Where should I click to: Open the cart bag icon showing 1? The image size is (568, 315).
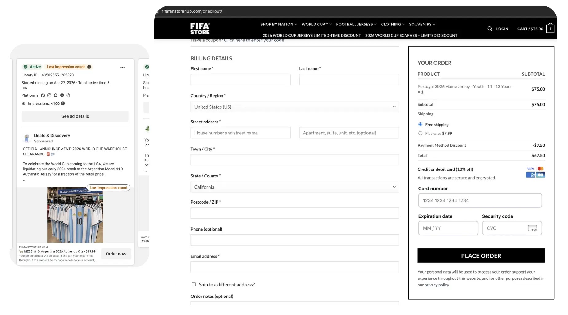pyautogui.click(x=550, y=29)
